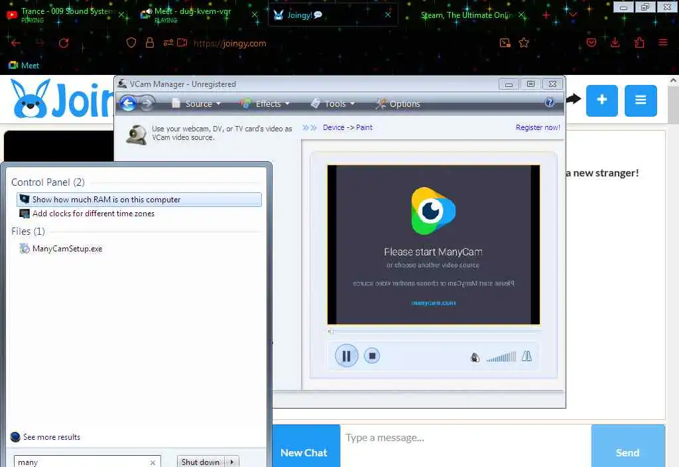The image size is (679, 467).
Task: Click the Type a message field
Action: [465, 446]
